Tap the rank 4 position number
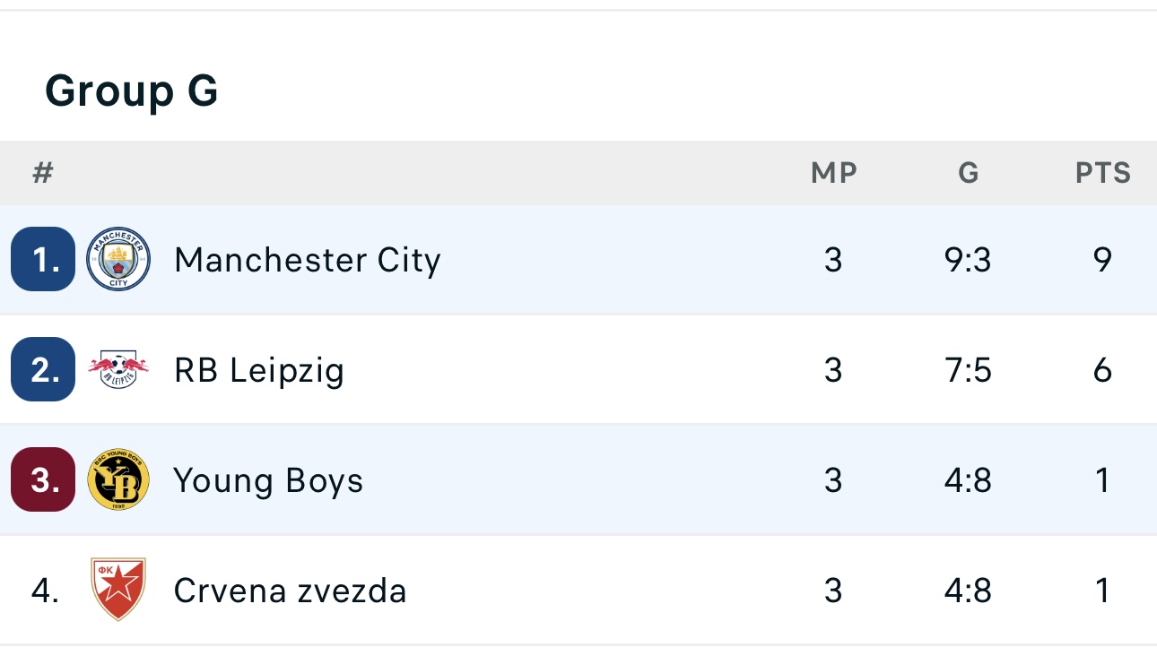 click(45, 591)
